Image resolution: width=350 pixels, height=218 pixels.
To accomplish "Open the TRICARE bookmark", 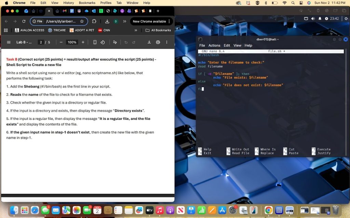I will point(57,30).
